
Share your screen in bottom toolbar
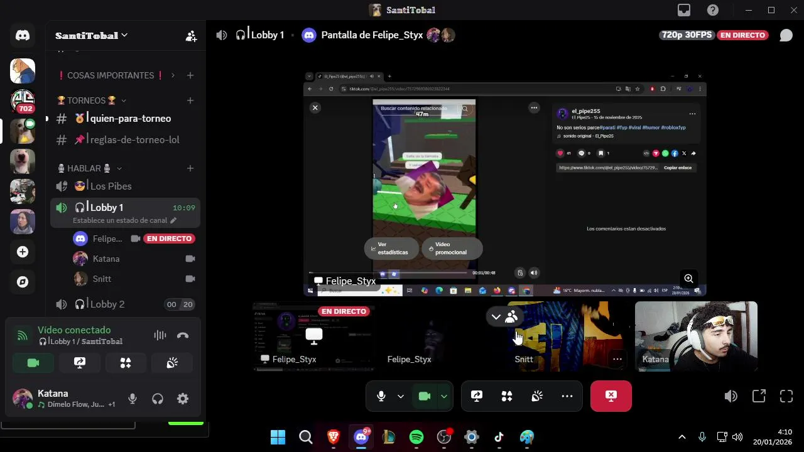477,396
